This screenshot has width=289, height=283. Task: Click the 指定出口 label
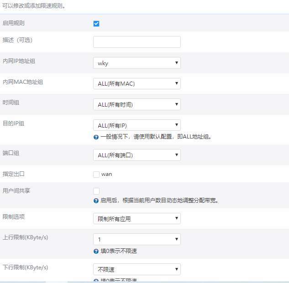point(13,174)
